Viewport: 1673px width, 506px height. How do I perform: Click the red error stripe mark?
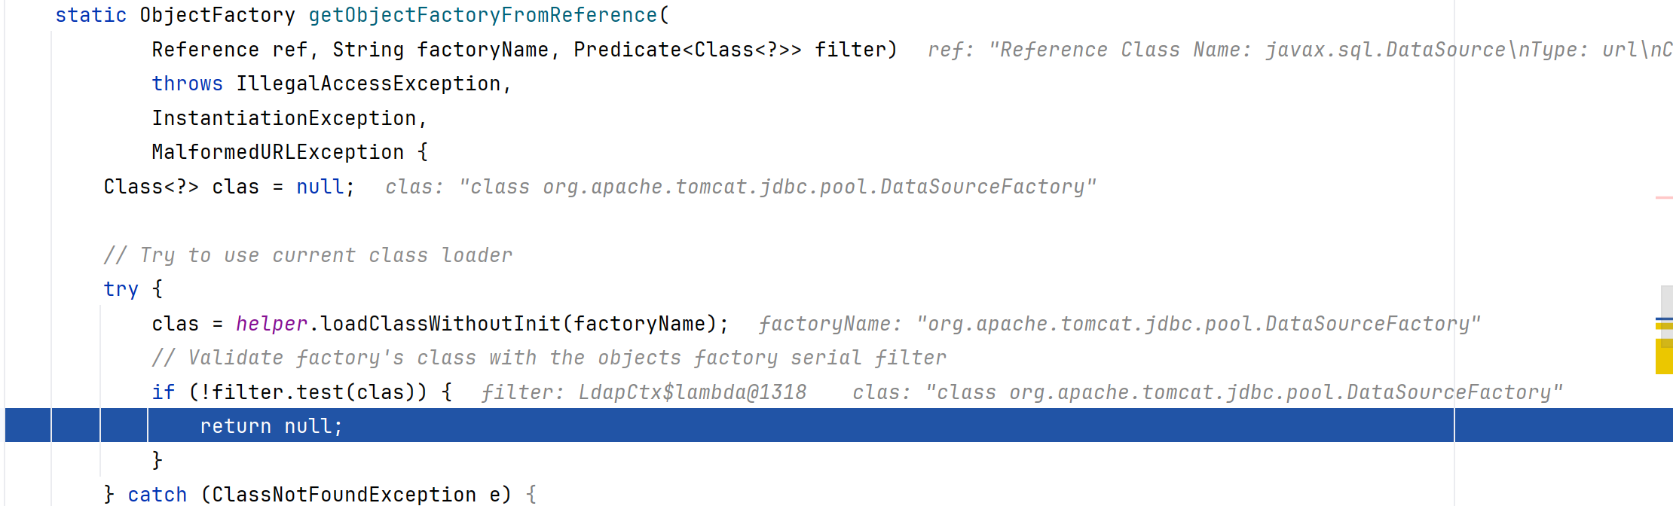(x=1663, y=197)
